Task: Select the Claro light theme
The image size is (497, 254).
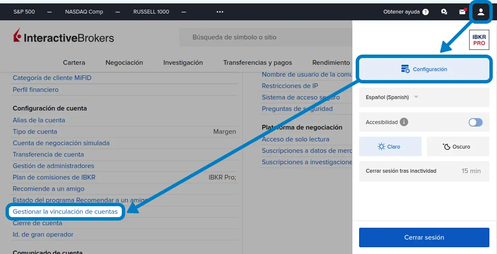Action: coord(390,146)
